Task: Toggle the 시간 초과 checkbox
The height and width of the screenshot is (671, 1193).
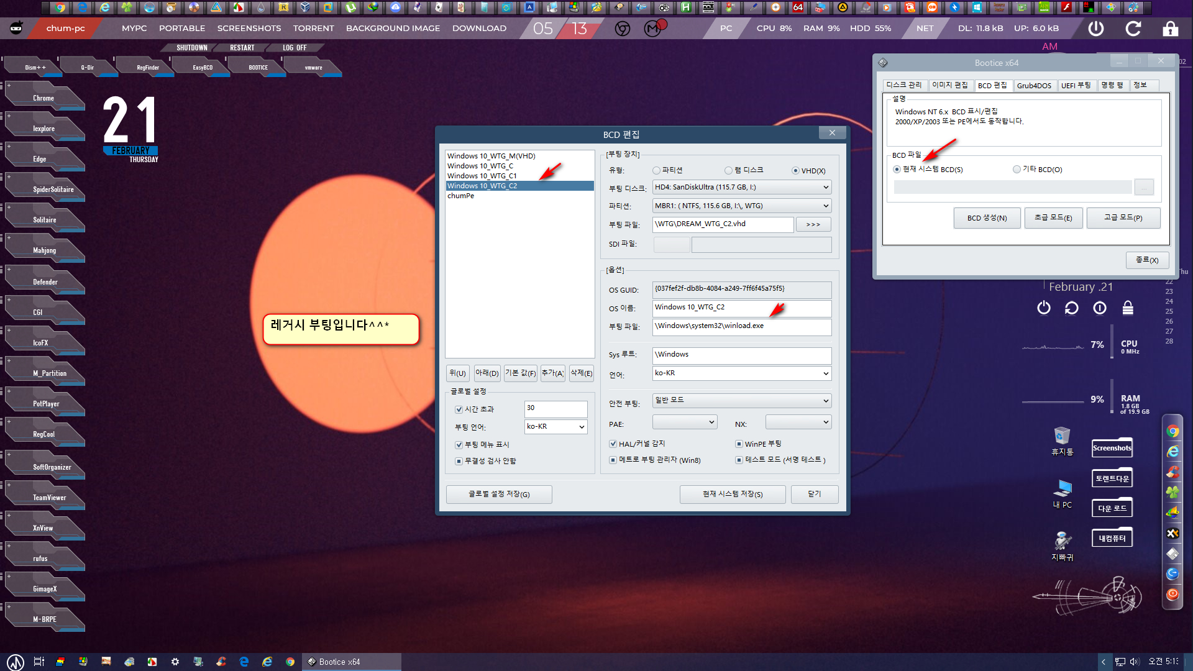Action: [459, 409]
